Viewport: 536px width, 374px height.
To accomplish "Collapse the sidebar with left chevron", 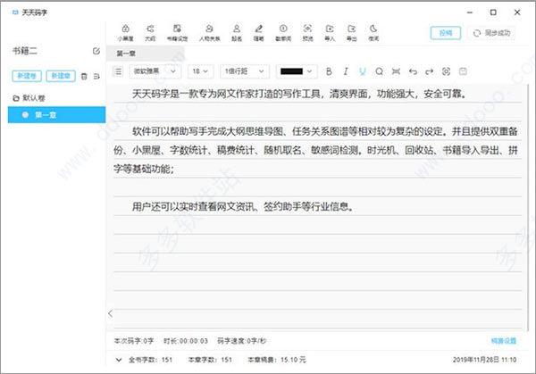I will point(111,313).
